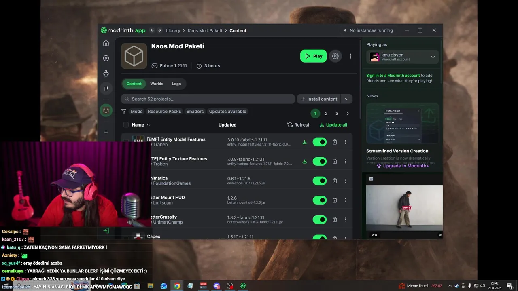Open more options for Entity Model Features

click(x=345, y=142)
